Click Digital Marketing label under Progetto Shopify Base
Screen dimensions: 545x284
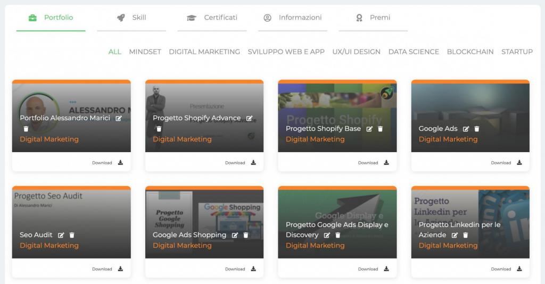tap(315, 139)
